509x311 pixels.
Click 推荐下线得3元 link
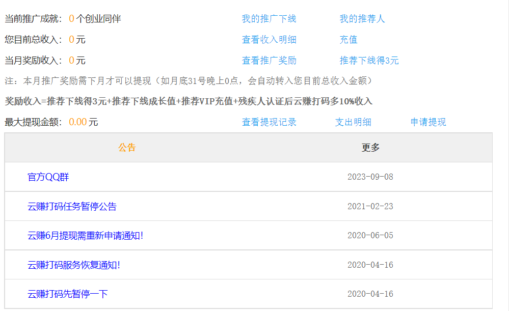pos(369,61)
